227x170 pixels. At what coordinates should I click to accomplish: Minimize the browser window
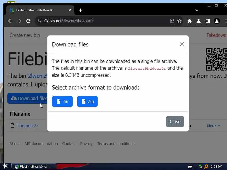[209, 6]
